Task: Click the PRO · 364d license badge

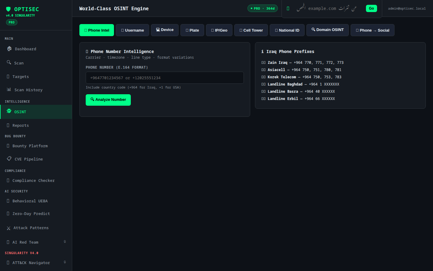Action: coord(263,8)
